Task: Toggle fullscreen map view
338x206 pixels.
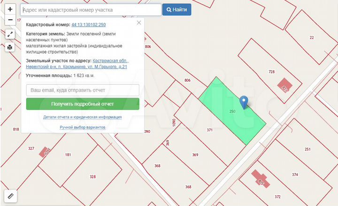Action: (10, 34)
